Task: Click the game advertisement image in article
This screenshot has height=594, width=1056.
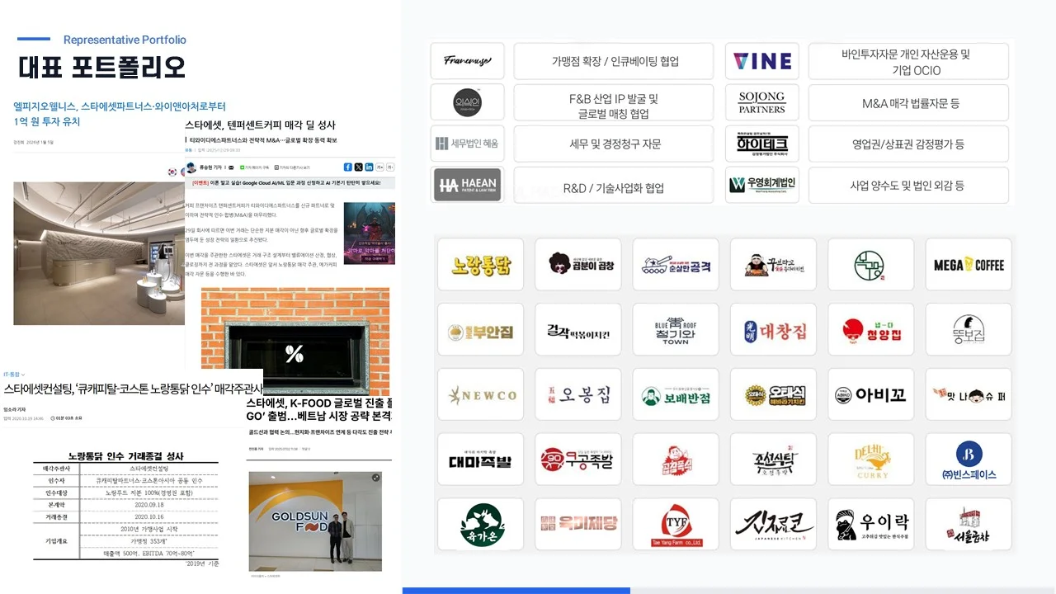Action: (369, 233)
